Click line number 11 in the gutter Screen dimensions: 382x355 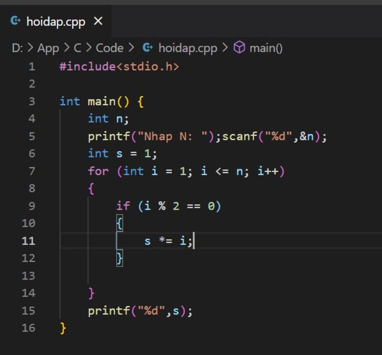tap(28, 241)
